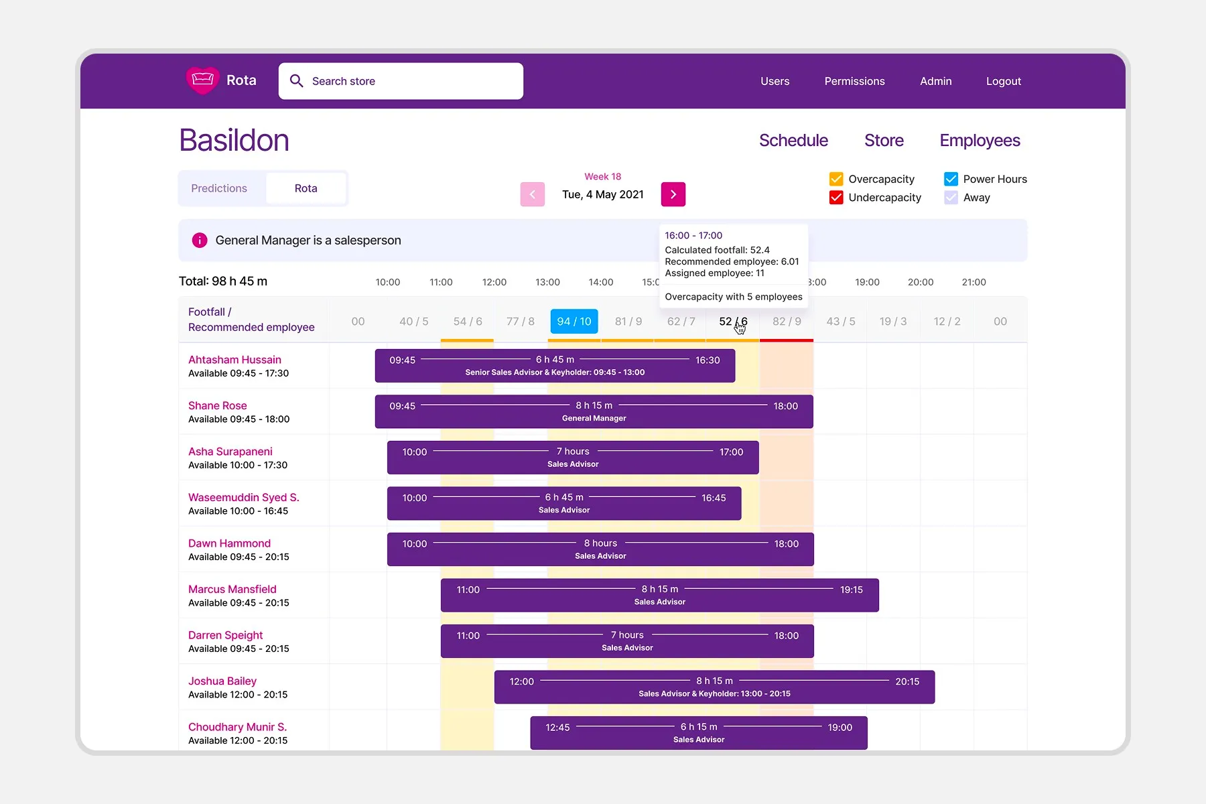This screenshot has height=804, width=1206.
Task: Click the 19 / 3 footfall cell
Action: tap(893, 322)
